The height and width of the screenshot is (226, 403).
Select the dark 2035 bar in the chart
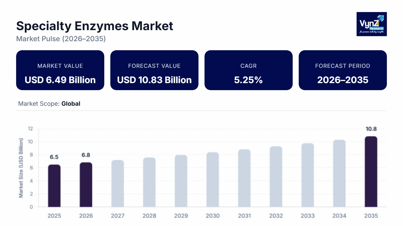click(371, 172)
